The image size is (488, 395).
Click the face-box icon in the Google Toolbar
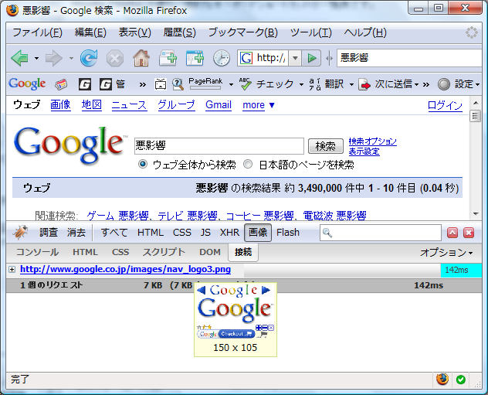tap(161, 84)
